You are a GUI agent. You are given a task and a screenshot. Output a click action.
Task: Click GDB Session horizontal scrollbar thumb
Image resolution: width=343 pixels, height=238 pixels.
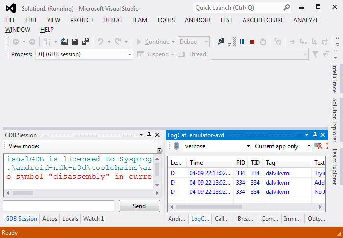click(23, 193)
